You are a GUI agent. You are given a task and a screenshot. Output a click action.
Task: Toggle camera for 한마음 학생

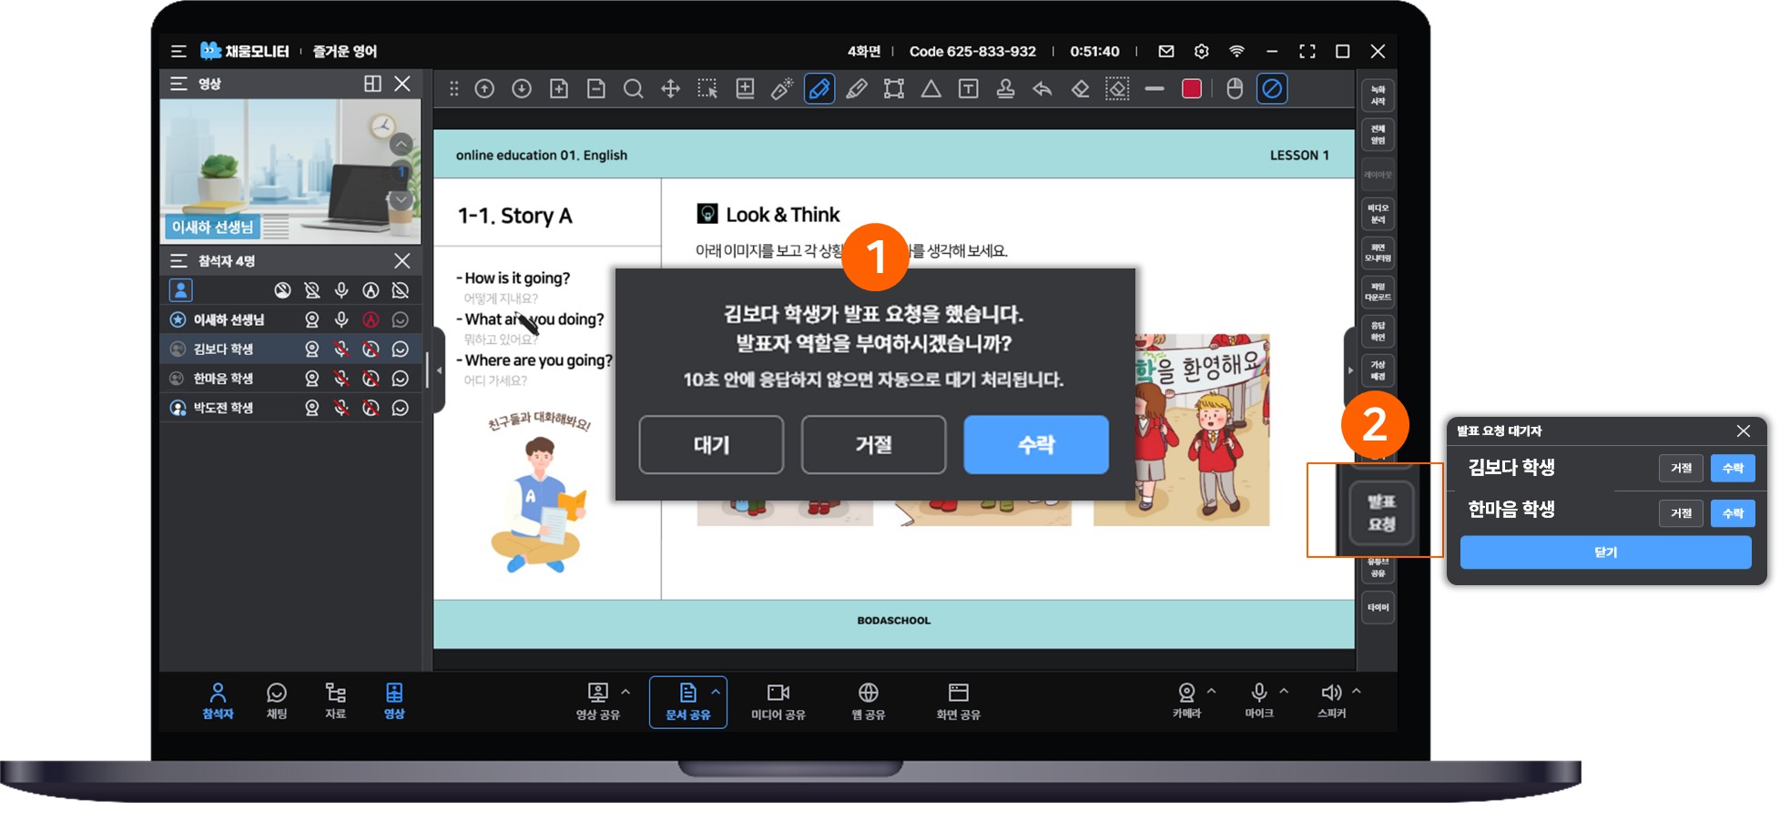(312, 379)
